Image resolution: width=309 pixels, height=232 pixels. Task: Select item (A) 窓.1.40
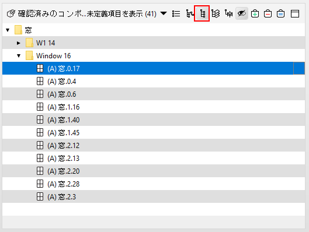154,119
